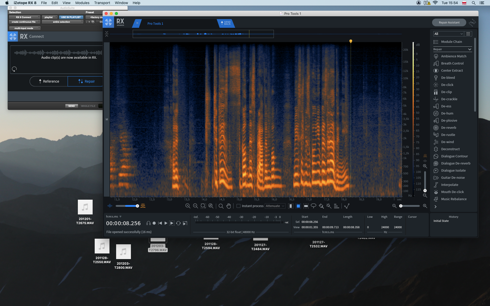Open the Ambience Match module
This screenshot has height=306, width=490.
tap(454, 56)
